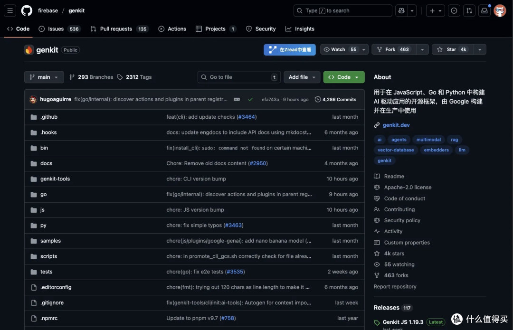Image resolution: width=513 pixels, height=330 pixels.
Task: Focus the Go to file search field
Action: [239, 77]
